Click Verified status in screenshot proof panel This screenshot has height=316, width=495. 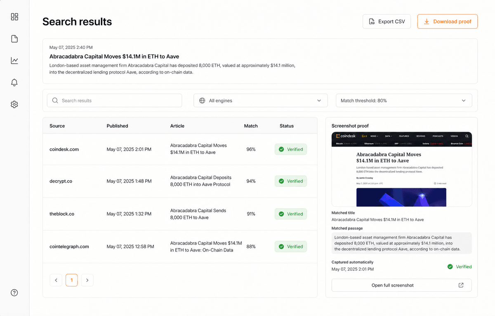[460, 267]
